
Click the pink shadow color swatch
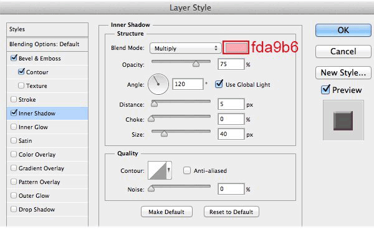coord(236,47)
